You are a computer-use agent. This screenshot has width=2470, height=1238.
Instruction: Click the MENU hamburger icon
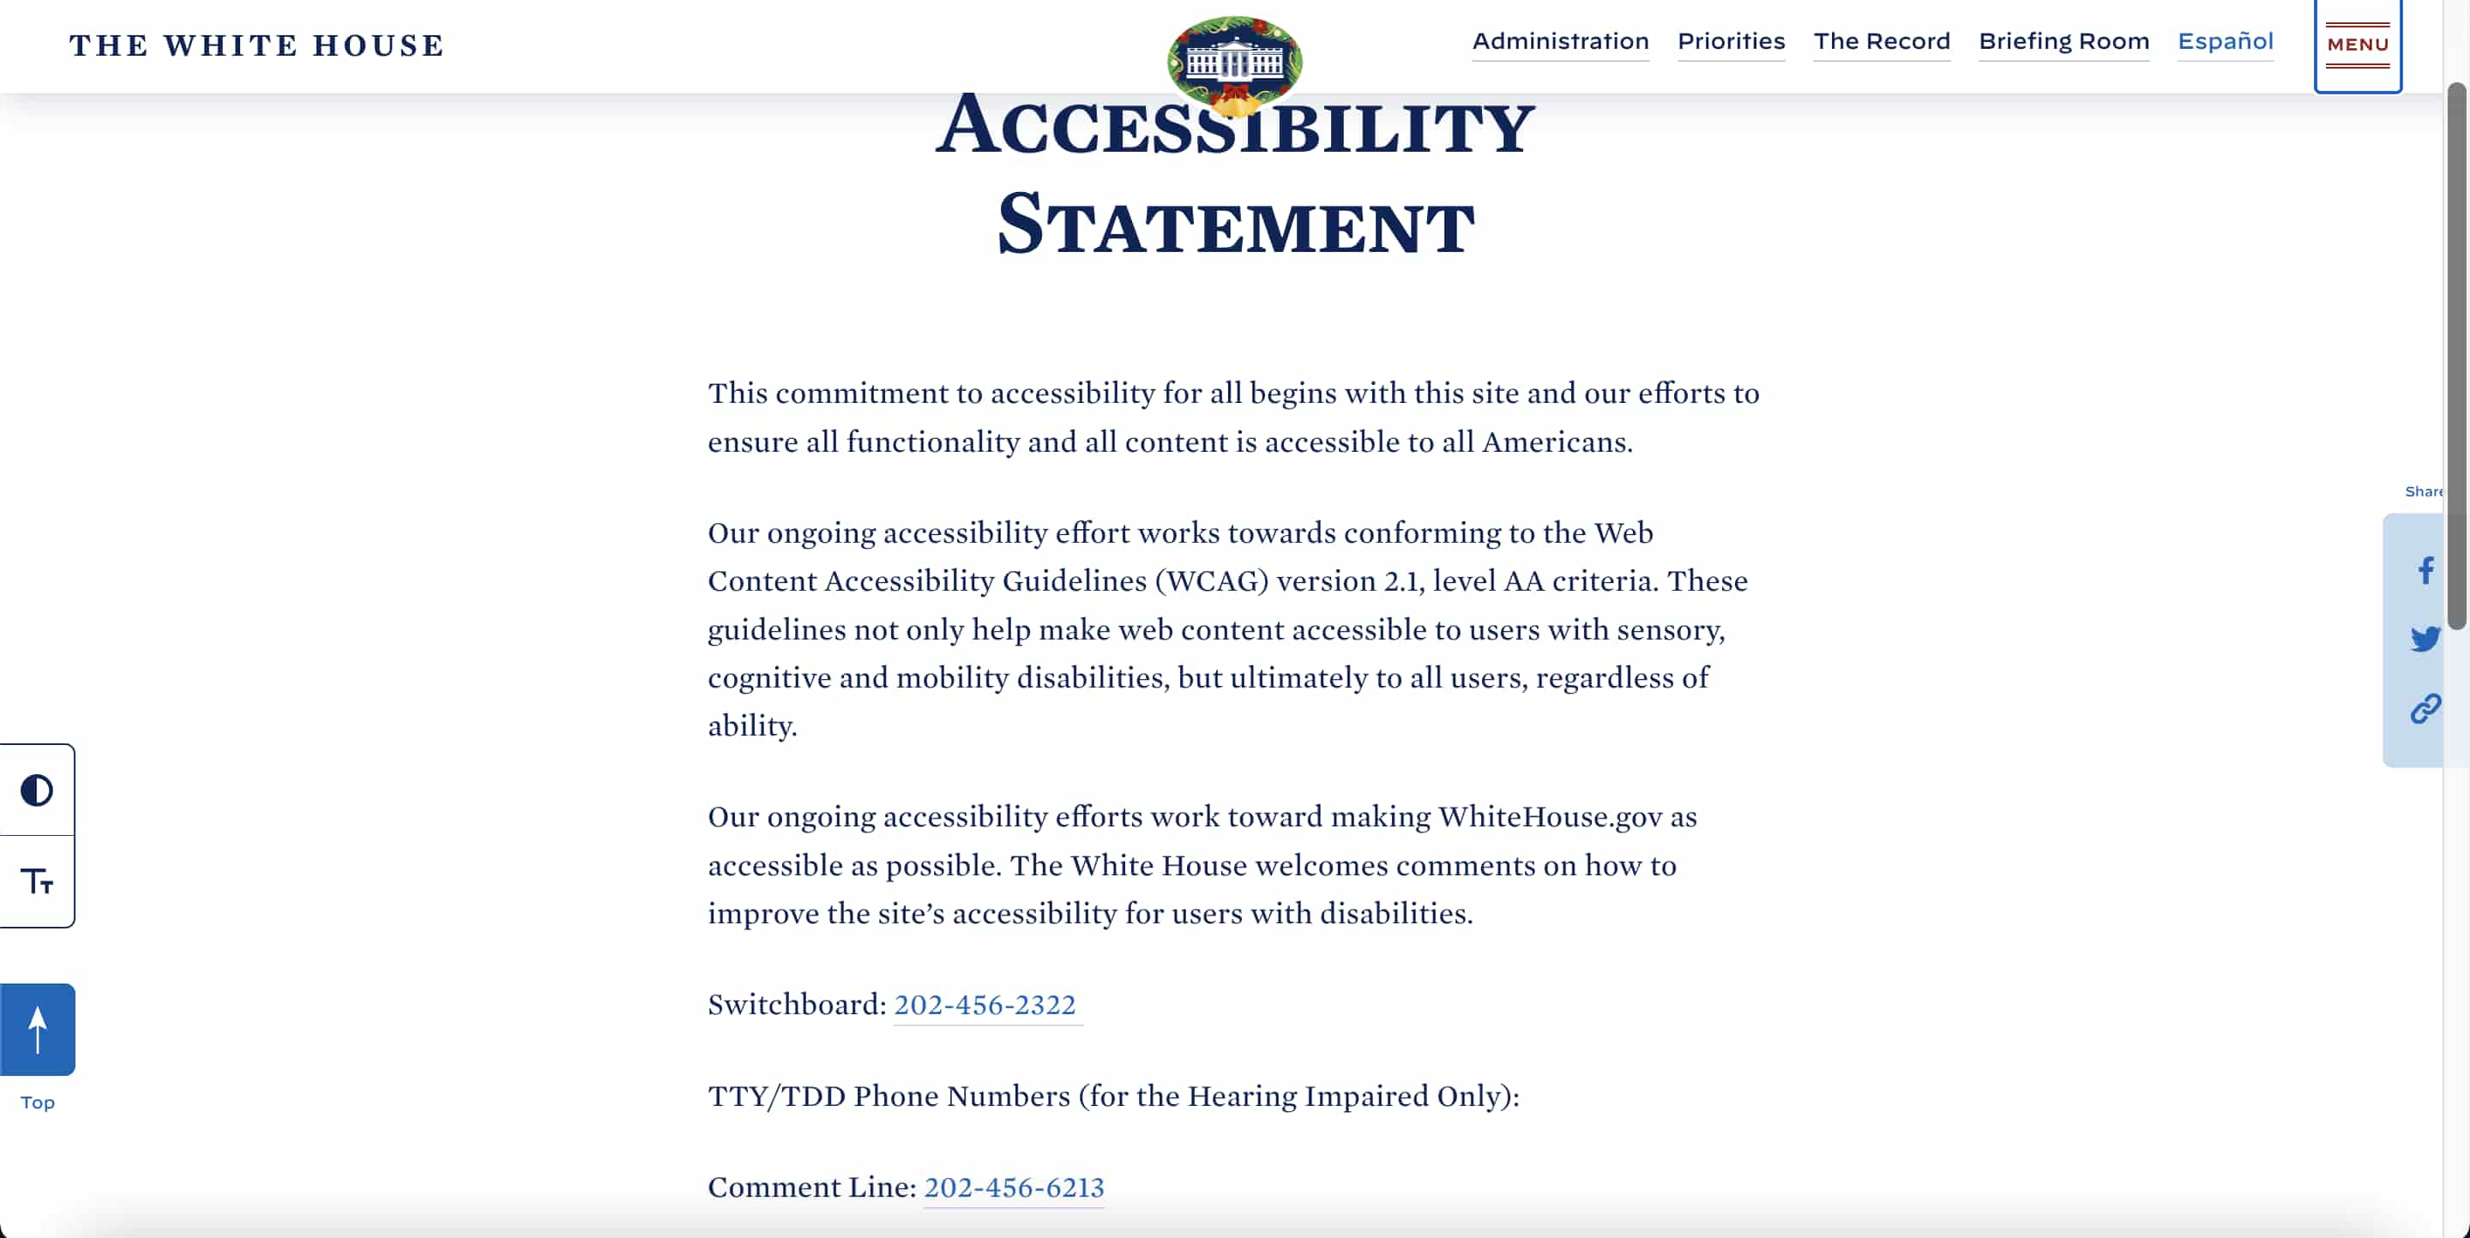click(x=2358, y=45)
